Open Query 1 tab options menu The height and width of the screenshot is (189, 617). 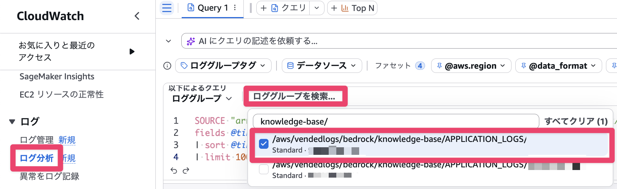[235, 8]
